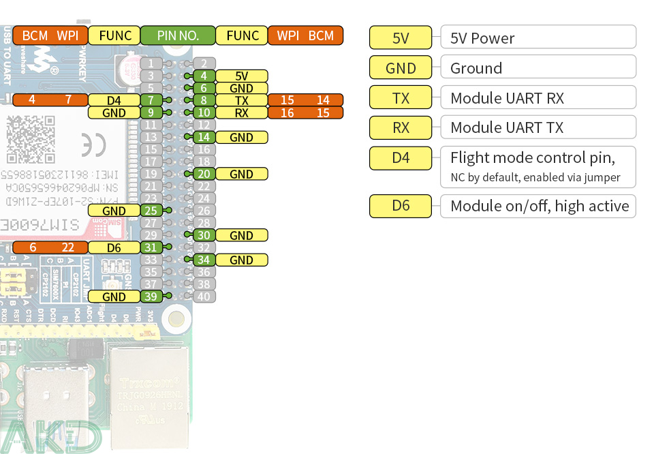Click the GND badge at pin 39
Screen dimensions: 654x454
(114, 297)
